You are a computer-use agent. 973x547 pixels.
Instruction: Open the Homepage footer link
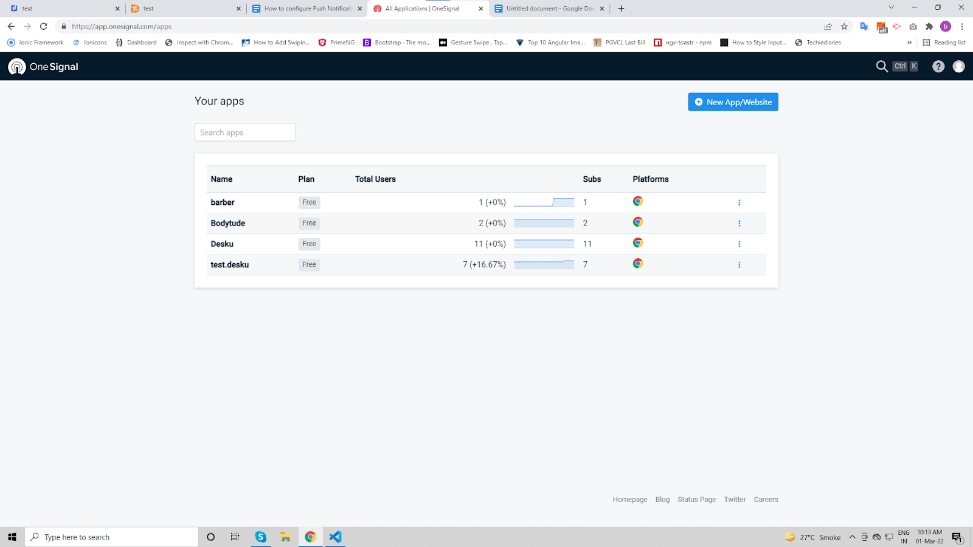pyautogui.click(x=630, y=500)
